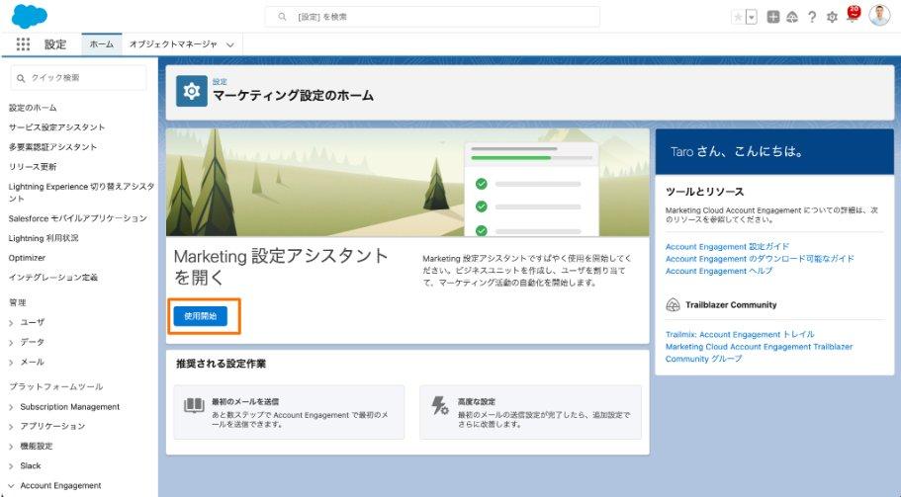The width and height of the screenshot is (901, 497).
Task: Expand the ユーザ section chevron
Action: 11,322
